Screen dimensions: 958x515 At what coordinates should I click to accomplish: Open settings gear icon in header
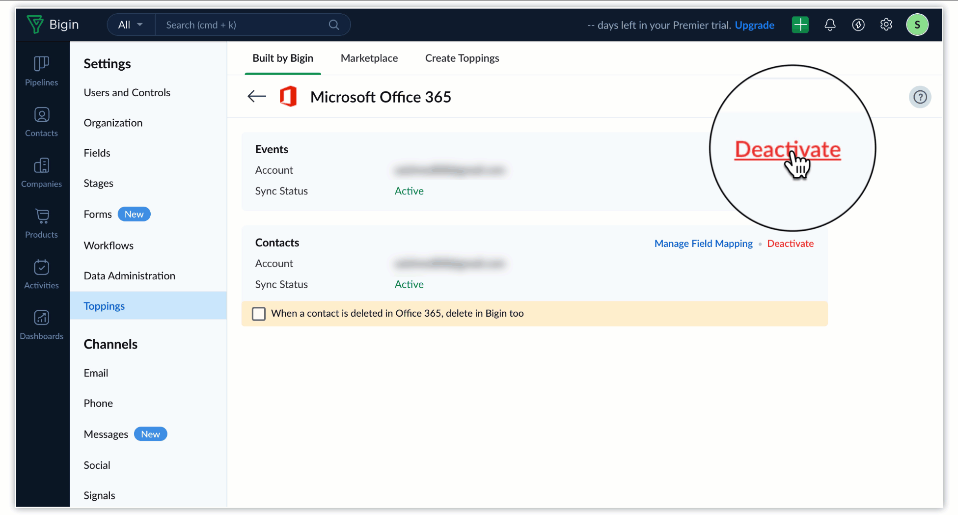(886, 25)
